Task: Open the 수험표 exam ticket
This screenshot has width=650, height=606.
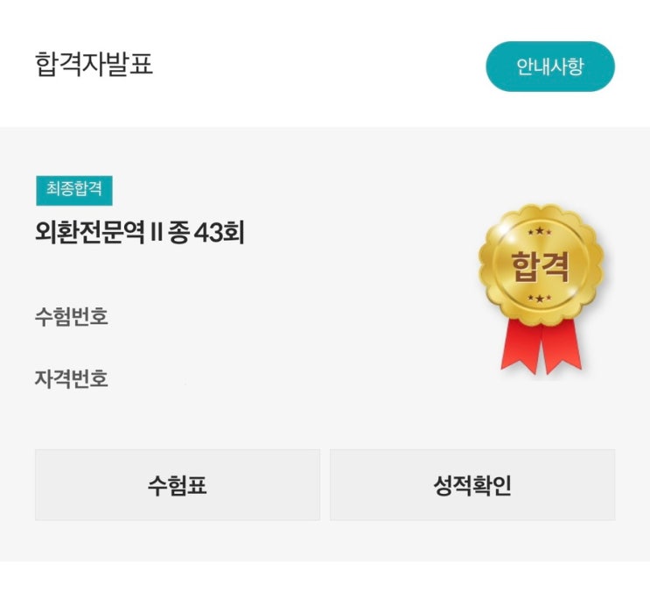Action: [x=177, y=485]
